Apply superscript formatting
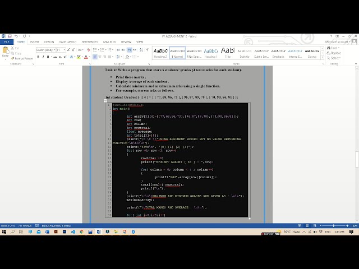 pyautogui.click(x=65, y=57)
